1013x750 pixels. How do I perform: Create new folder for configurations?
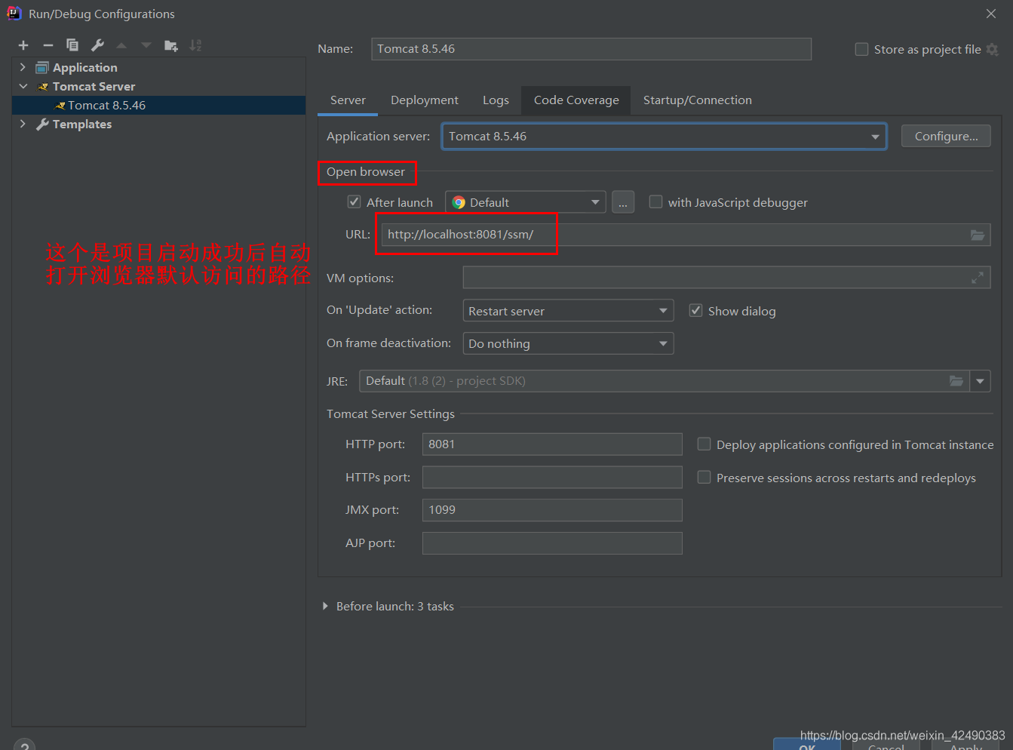pyautogui.click(x=171, y=45)
